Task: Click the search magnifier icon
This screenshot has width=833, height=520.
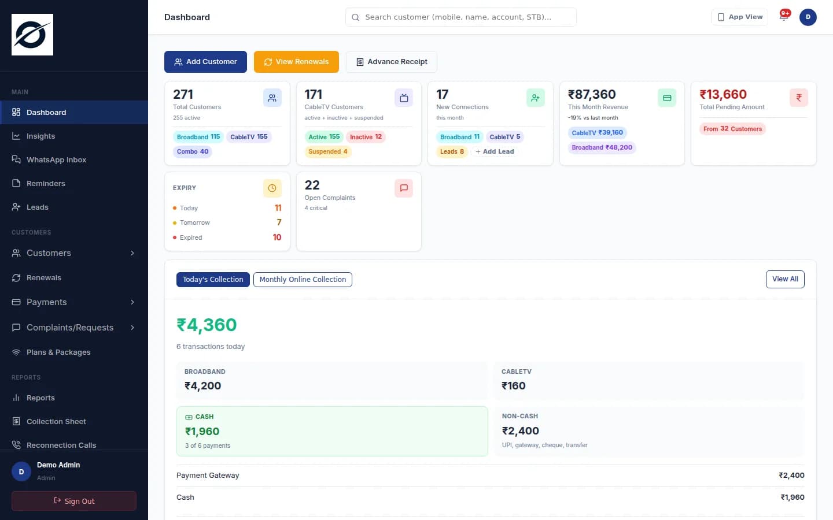Action: tap(356, 17)
